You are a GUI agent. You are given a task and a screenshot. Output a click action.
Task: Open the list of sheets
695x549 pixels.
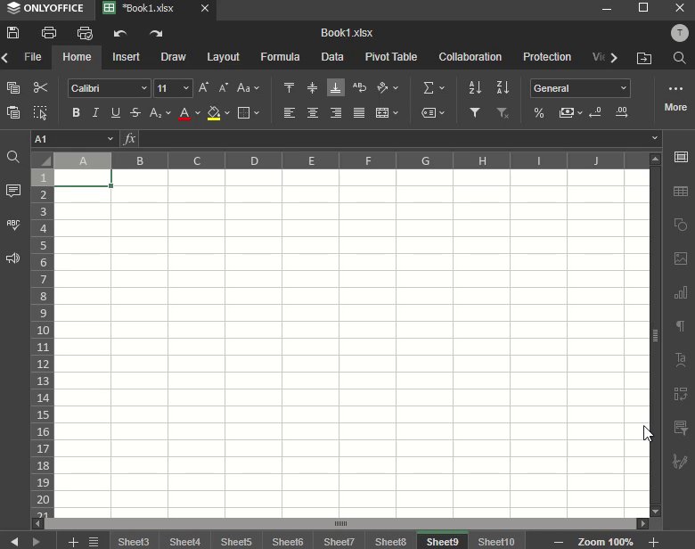tap(94, 542)
